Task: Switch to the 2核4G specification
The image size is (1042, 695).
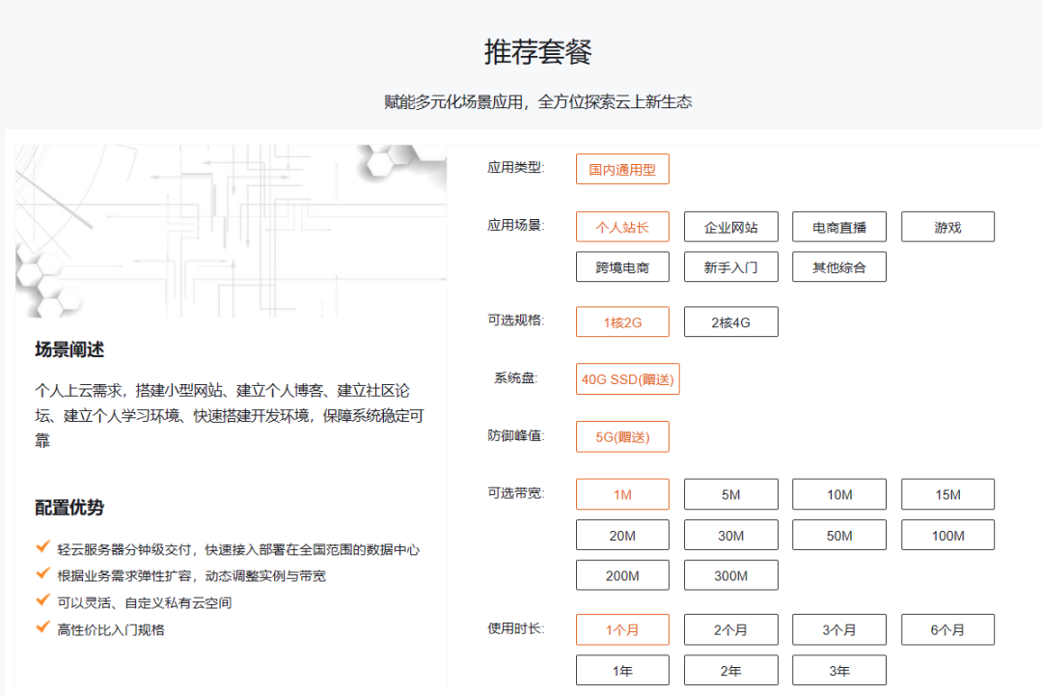Action: pos(730,322)
